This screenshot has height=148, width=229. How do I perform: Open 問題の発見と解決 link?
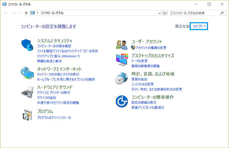coord(49,61)
